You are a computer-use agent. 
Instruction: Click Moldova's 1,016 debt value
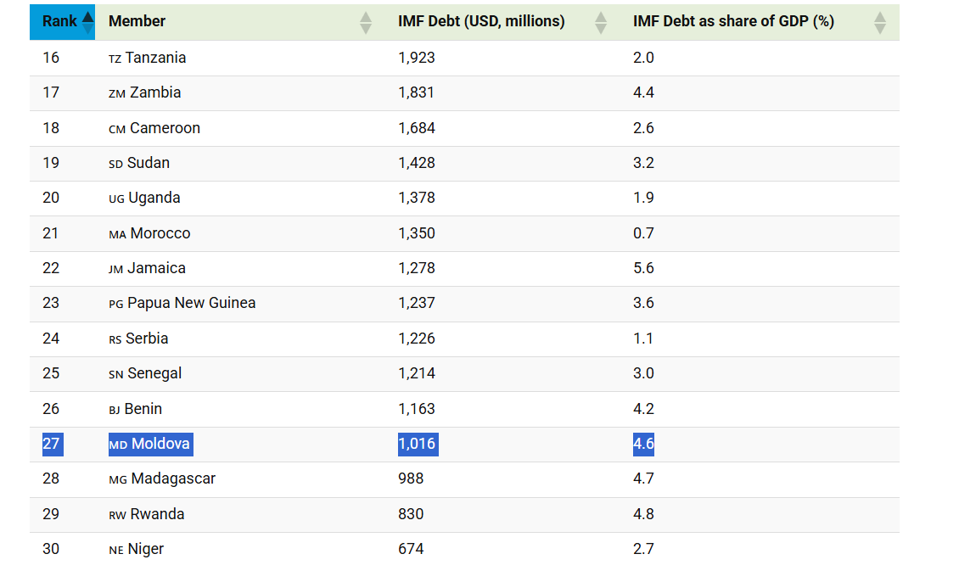coord(417,444)
